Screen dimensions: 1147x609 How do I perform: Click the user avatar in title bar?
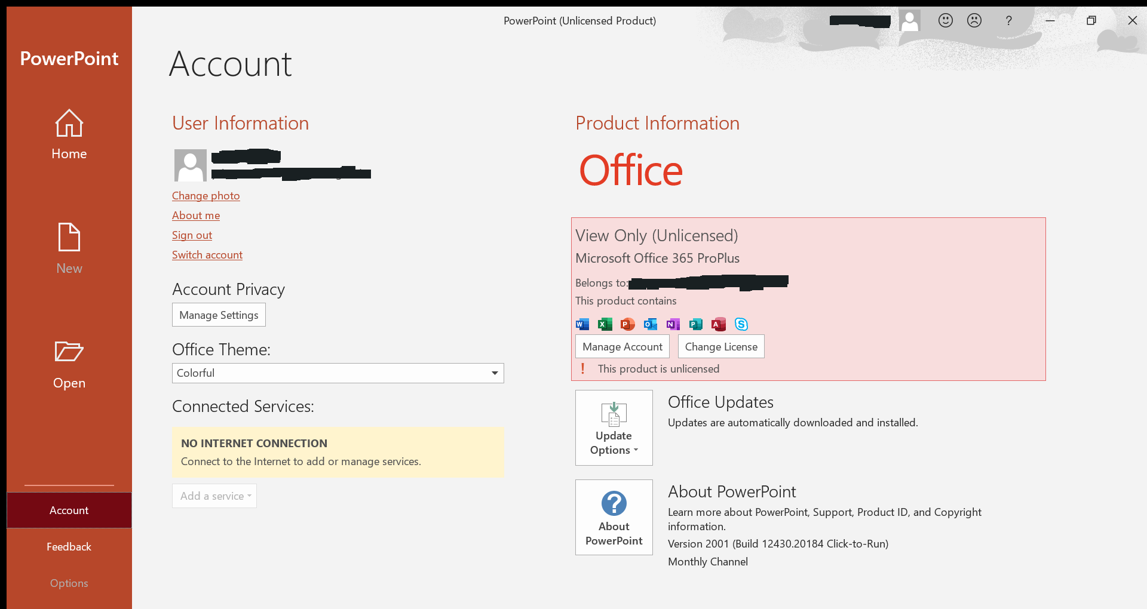pyautogui.click(x=910, y=20)
